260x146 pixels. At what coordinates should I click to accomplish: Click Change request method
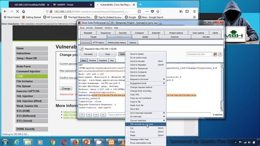[x=145, y=87]
